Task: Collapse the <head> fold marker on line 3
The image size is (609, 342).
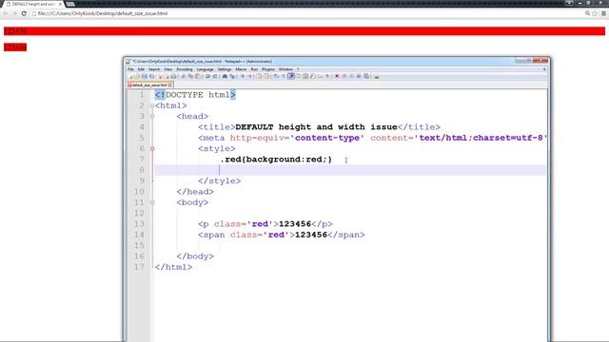Action: [x=152, y=116]
